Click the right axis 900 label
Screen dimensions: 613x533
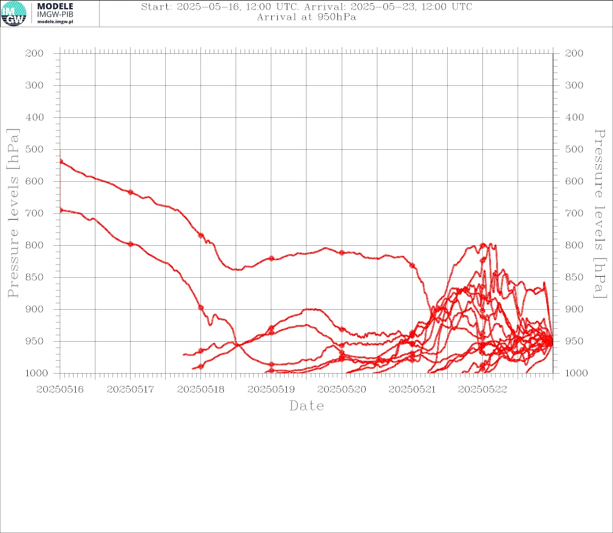pos(574,309)
